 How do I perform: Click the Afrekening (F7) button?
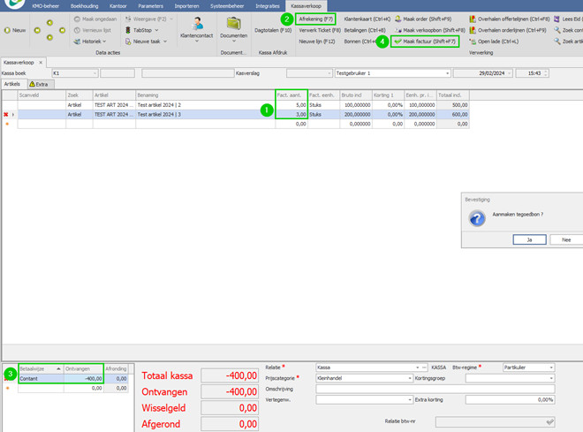point(315,19)
